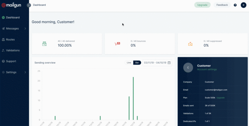Open the 03/11/19 - 04/10/19 date picker

(157, 63)
